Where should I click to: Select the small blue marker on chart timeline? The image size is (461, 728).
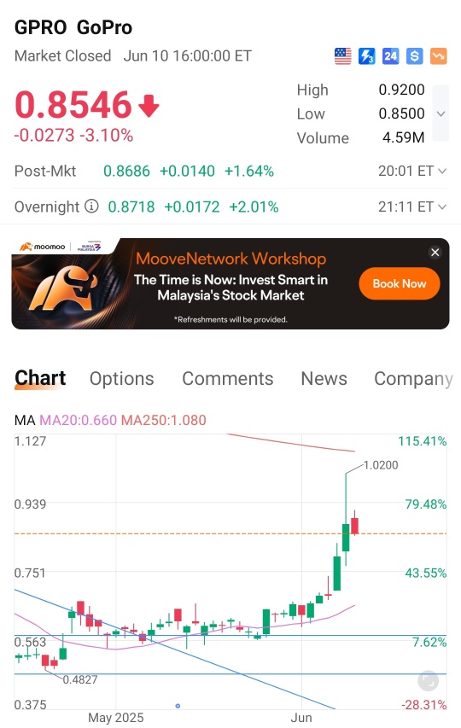pyautogui.click(x=178, y=706)
